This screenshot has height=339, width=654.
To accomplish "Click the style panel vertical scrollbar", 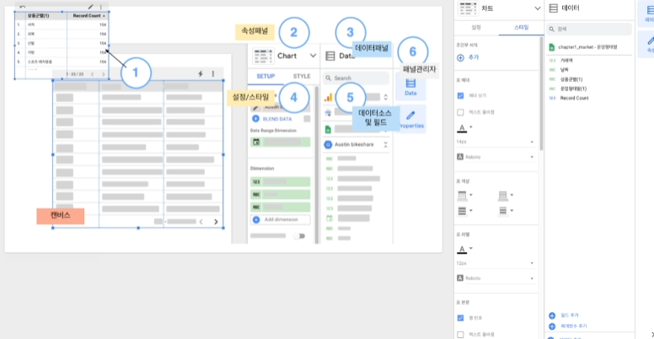I will pos(540,94).
